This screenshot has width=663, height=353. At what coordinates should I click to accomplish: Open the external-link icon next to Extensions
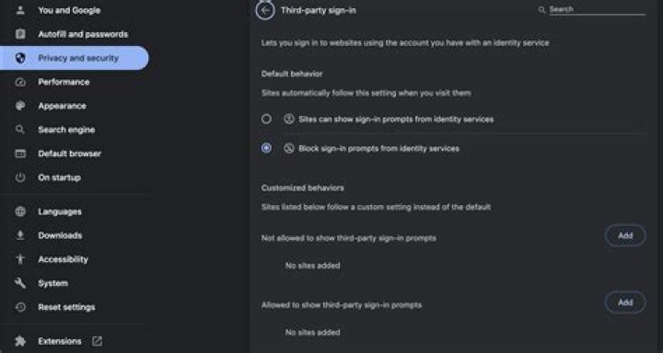point(97,341)
